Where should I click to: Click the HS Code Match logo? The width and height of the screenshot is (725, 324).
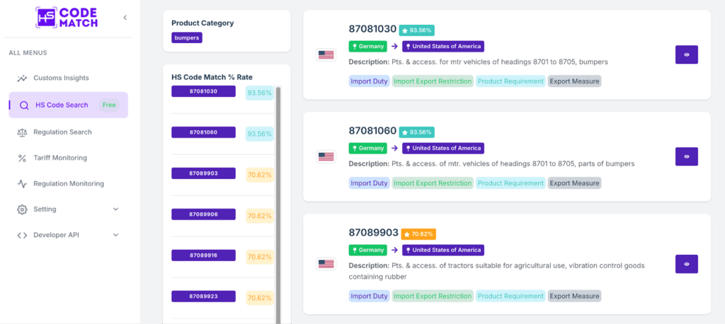(67, 18)
